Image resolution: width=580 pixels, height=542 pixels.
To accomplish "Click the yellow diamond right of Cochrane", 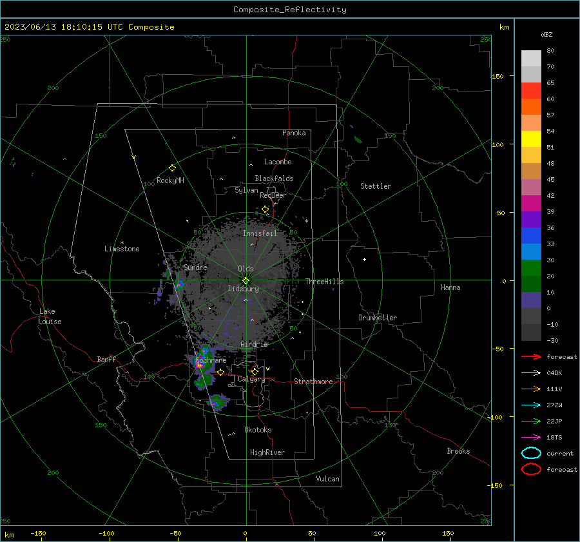I will tap(220, 372).
